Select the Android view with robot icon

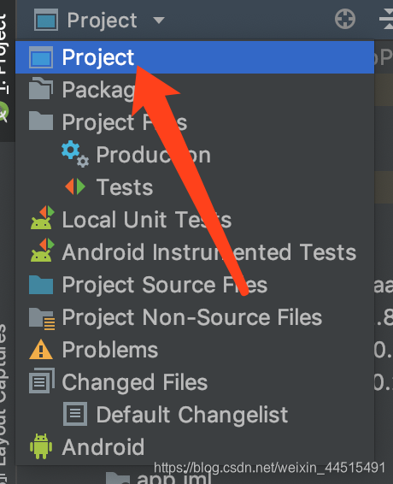tap(195, 447)
